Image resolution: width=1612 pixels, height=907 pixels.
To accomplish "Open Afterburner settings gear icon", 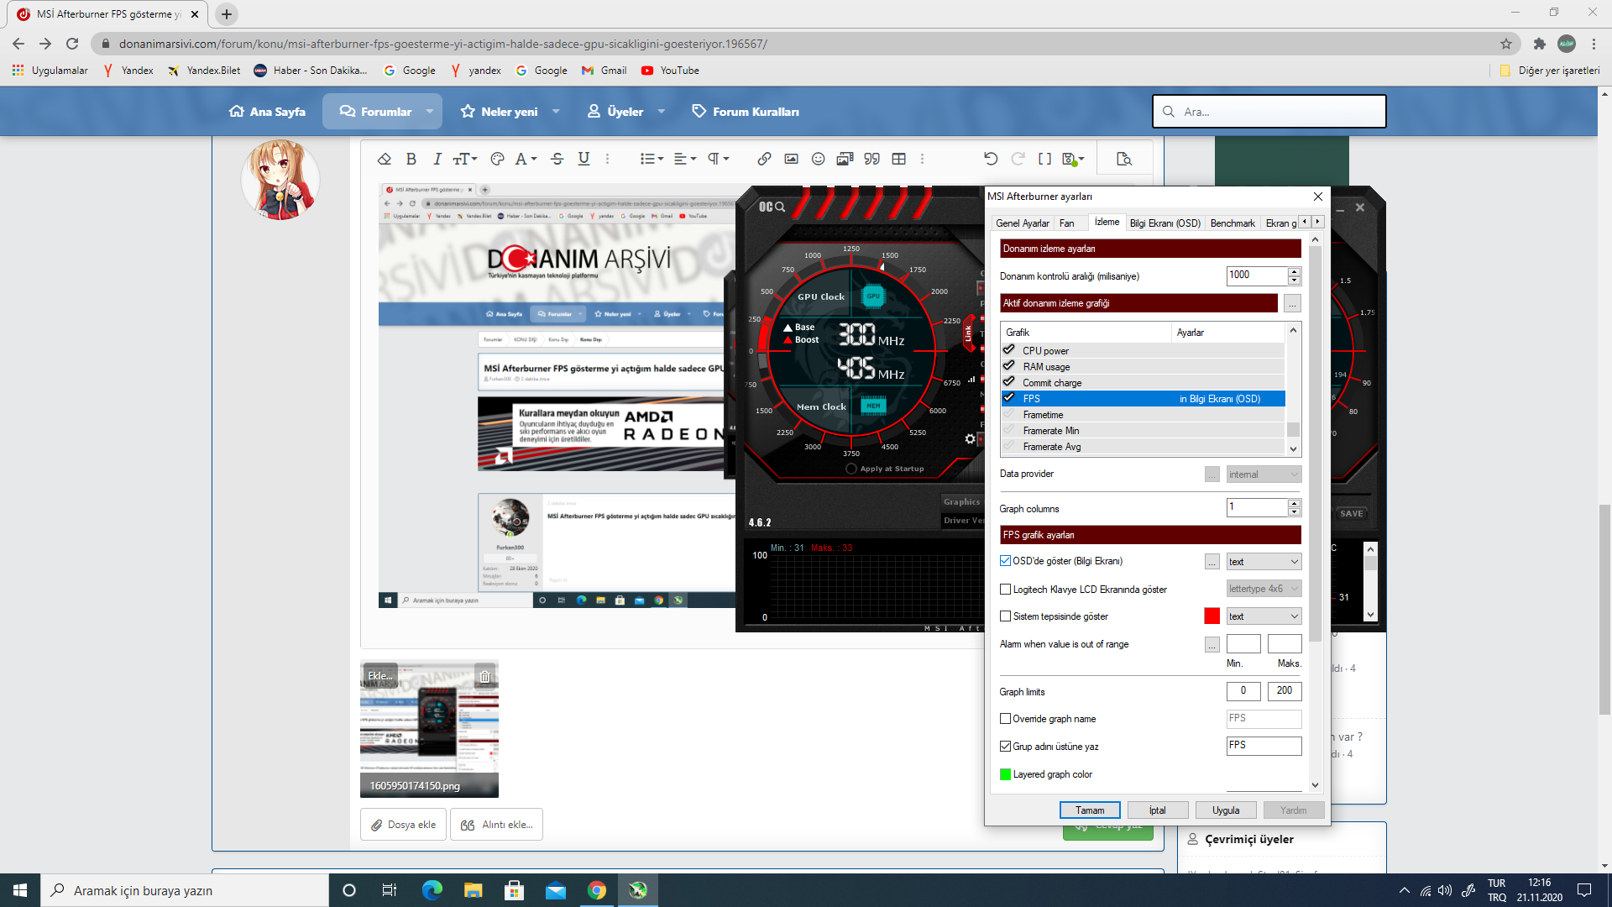I will point(971,438).
